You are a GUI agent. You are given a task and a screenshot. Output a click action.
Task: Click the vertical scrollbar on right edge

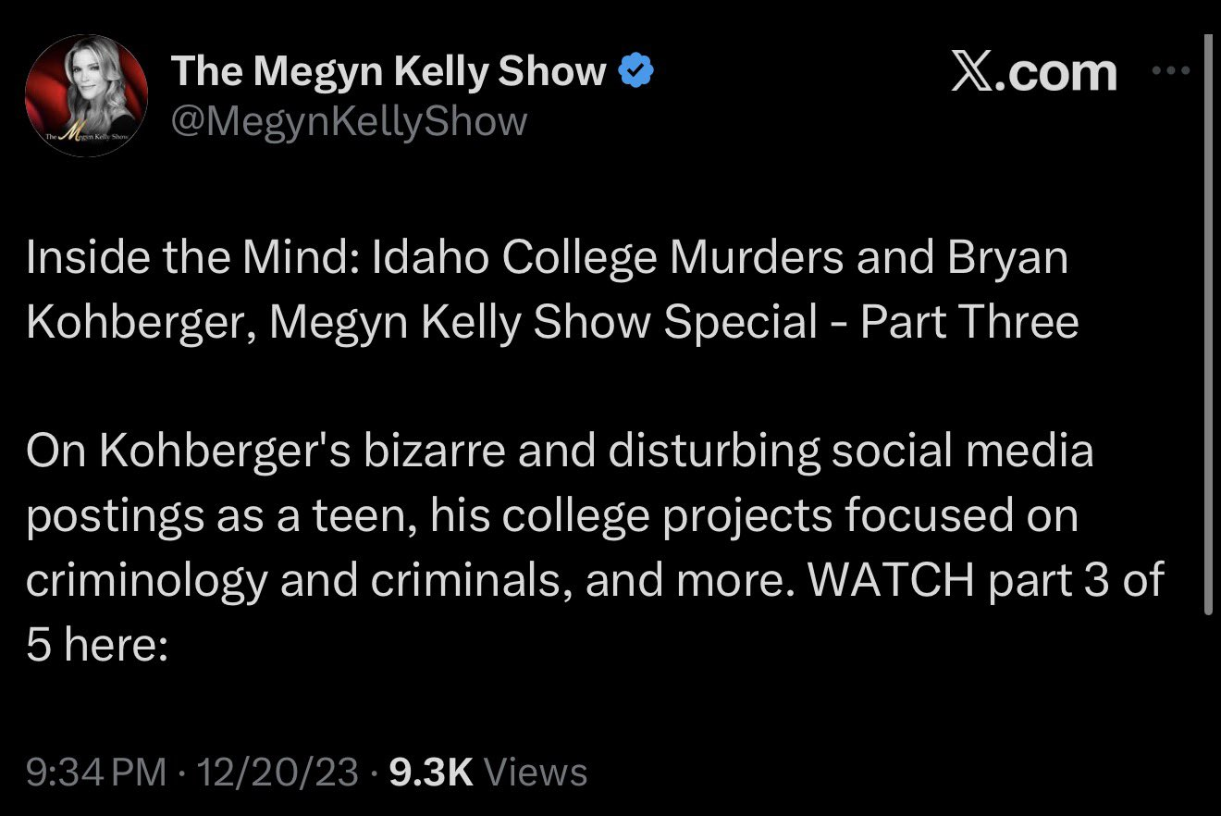pos(1207,324)
